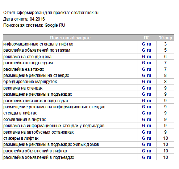Click 'G ru' icon for 'расклейка на этажах'
The height and width of the screenshot is (169, 179).
click(x=146, y=69)
